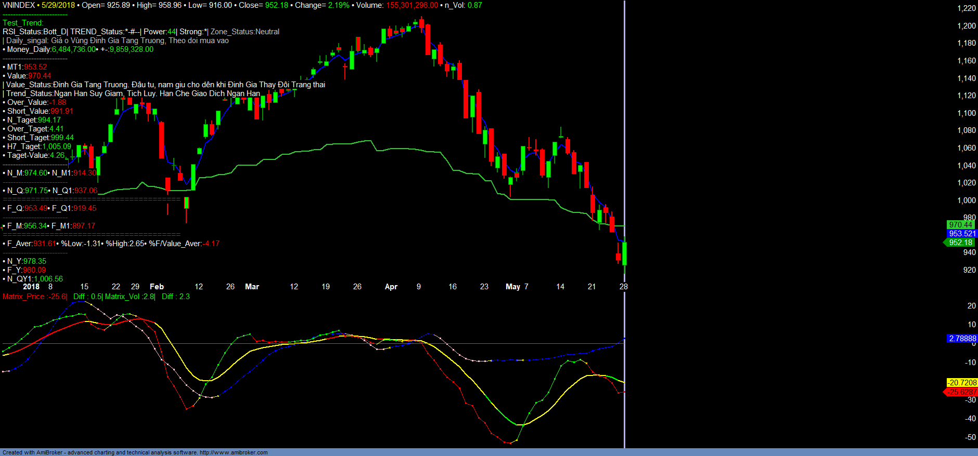Click the VNINDEX ticker symbol in header
The height and width of the screenshot is (456, 978).
coord(19,5)
